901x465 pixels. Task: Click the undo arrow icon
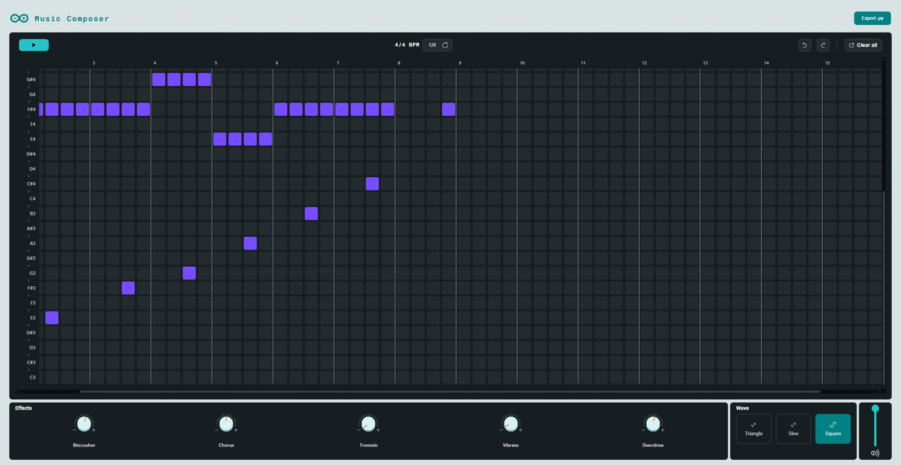(805, 45)
